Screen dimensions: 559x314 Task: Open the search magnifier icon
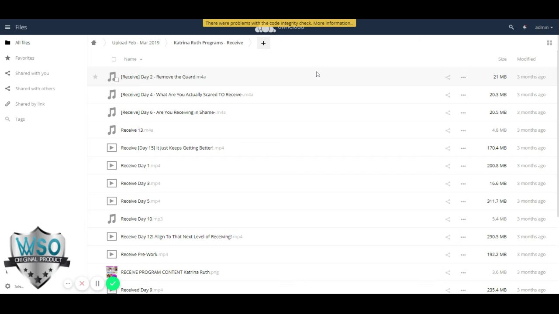(511, 27)
